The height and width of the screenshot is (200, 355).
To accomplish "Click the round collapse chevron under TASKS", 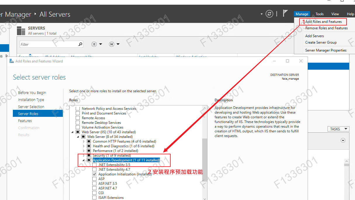I will click(343, 140).
